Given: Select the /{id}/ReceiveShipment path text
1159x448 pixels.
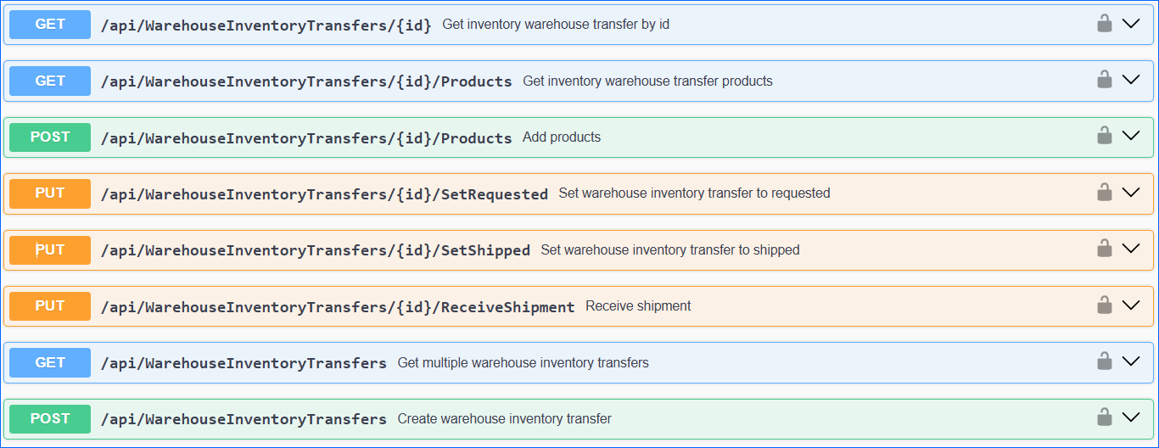Looking at the screenshot, I should (337, 307).
